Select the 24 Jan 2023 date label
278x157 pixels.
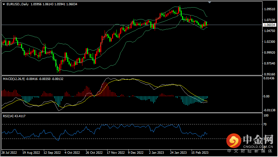coord(178,153)
